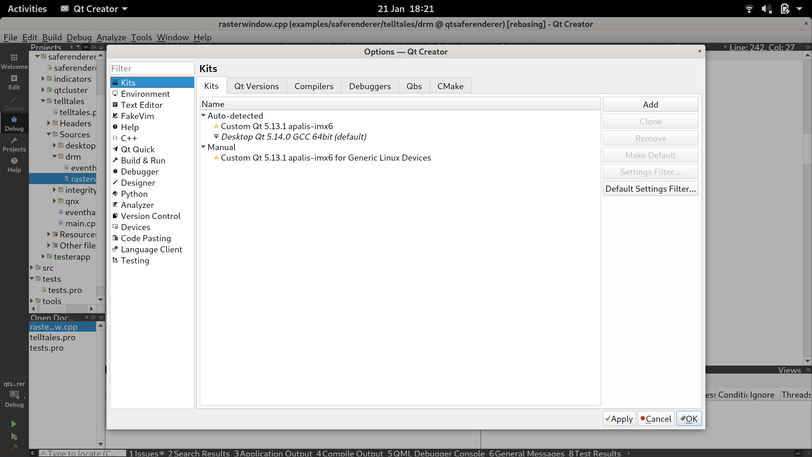
Task: Click the Type to locate field
Action: (82, 453)
